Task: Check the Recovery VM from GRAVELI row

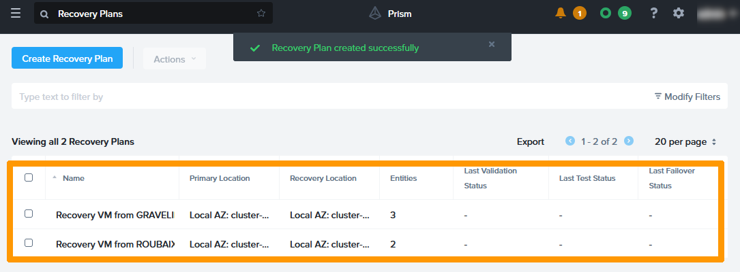Action: [x=29, y=214]
